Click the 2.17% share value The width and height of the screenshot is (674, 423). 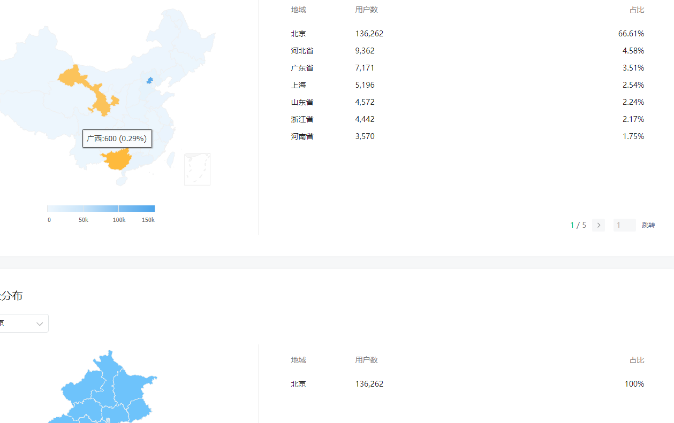[633, 119]
